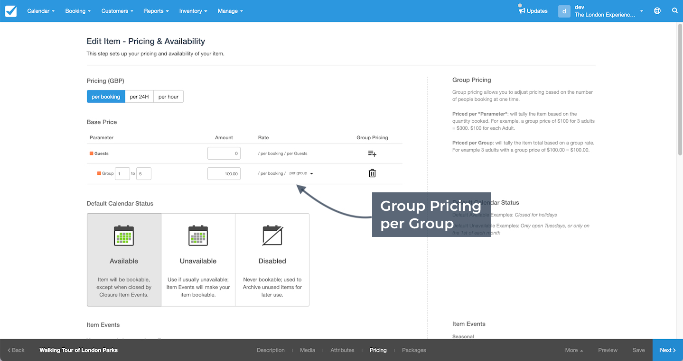Image resolution: width=683 pixels, height=361 pixels.
Task: Click the orange Group parameter swatch
Action: 99,173
